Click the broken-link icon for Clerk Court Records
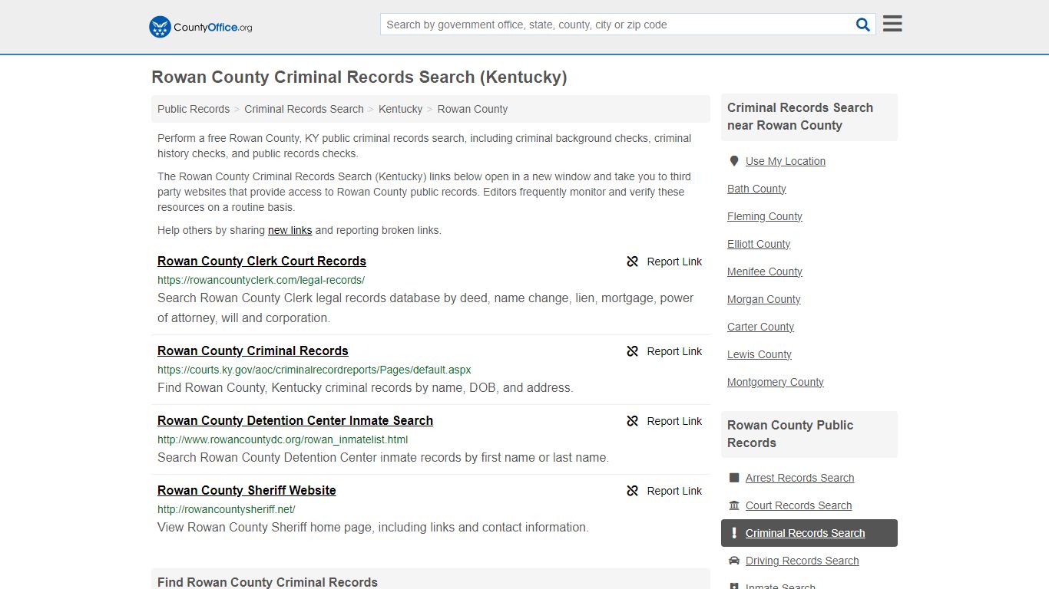 (x=633, y=262)
